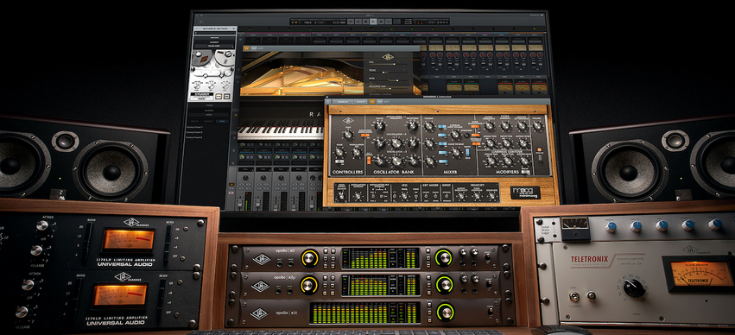This screenshot has width=735, height=335.
Task: Toggle the Osc 3 Control orange switch
Action: [369, 161]
